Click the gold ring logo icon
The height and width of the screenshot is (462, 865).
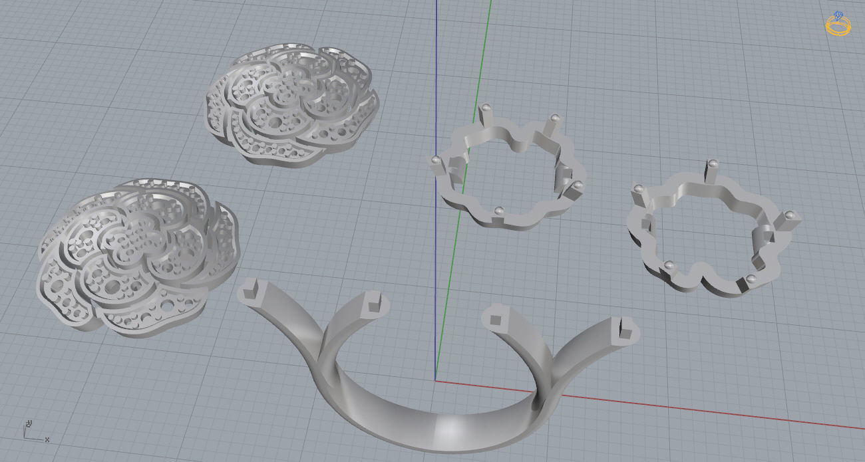click(838, 23)
